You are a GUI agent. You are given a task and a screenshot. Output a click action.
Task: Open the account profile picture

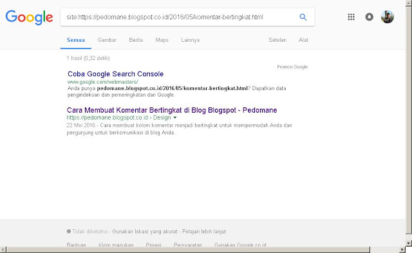[388, 17]
